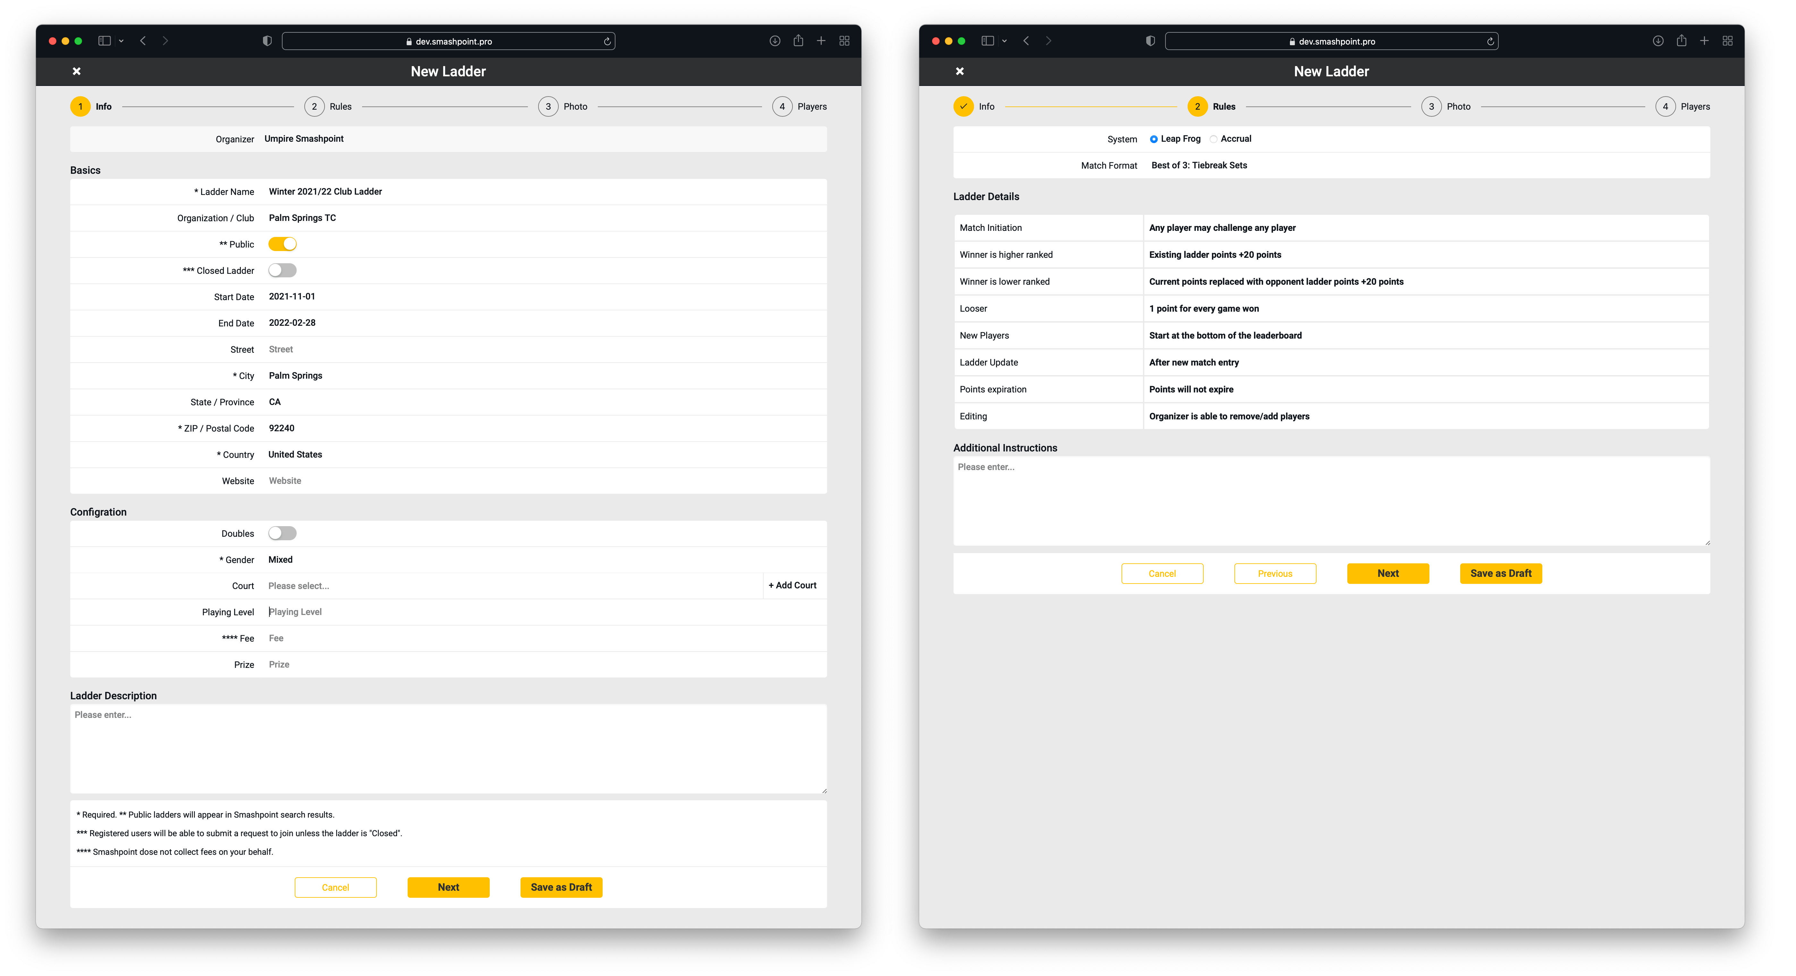Click privacy shield icon in right browser
This screenshot has height=976, width=1796.
click(1150, 41)
